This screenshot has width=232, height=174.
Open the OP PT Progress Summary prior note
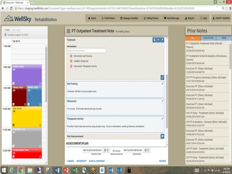[207, 79]
